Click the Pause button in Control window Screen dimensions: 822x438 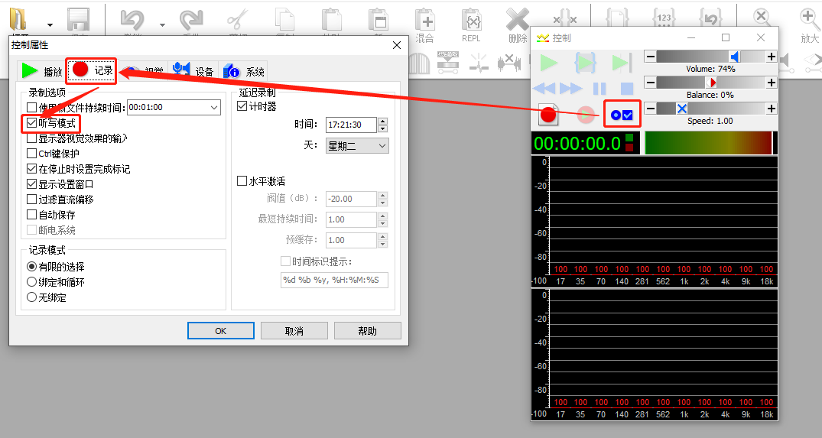click(599, 89)
